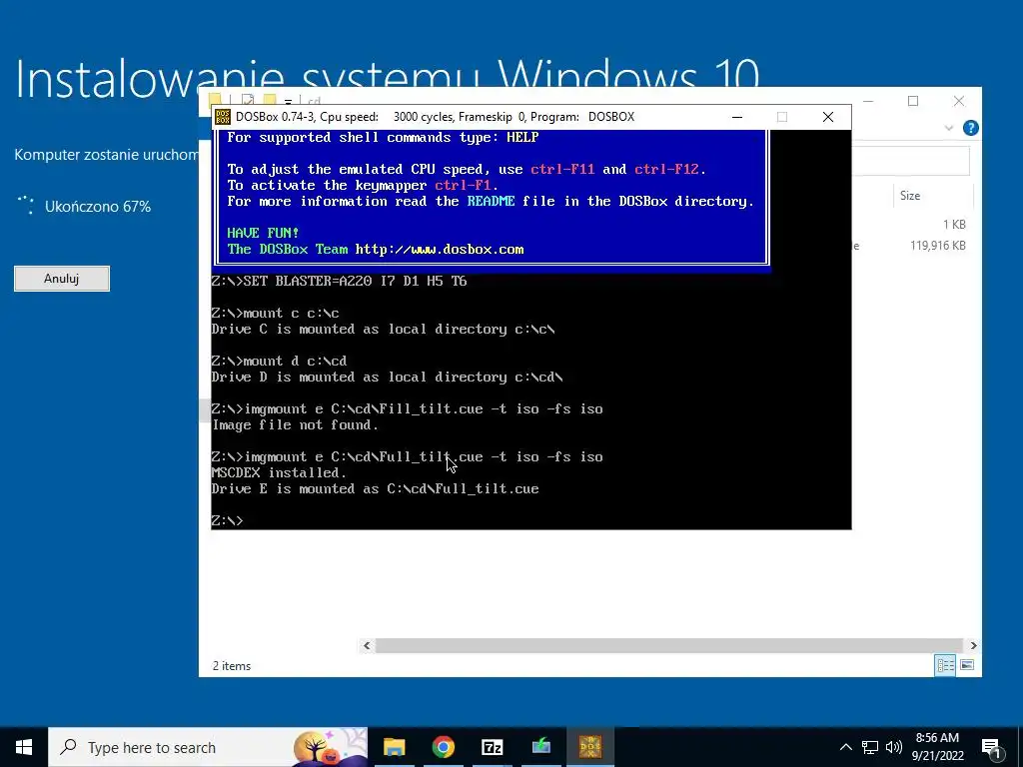Click Explorer scrollbar right arrow
Image resolution: width=1023 pixels, height=767 pixels.
pos(973,646)
